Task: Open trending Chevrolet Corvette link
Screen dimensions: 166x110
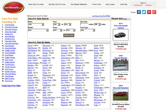Action: [x=11, y=27]
